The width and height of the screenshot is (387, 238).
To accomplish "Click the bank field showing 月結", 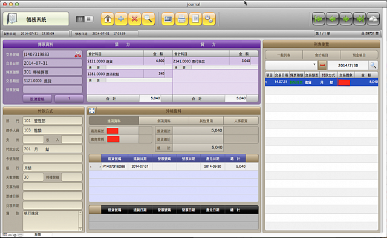I will pyautogui.click(x=53, y=168).
